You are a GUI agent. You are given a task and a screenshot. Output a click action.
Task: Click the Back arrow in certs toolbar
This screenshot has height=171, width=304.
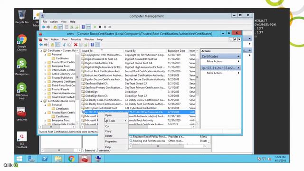(x=41, y=45)
